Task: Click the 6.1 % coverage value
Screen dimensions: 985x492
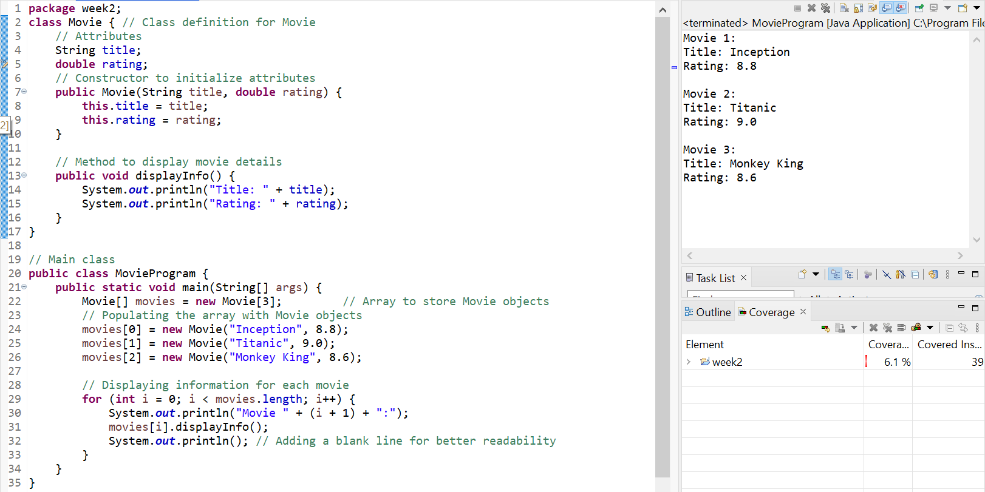Action: (897, 362)
